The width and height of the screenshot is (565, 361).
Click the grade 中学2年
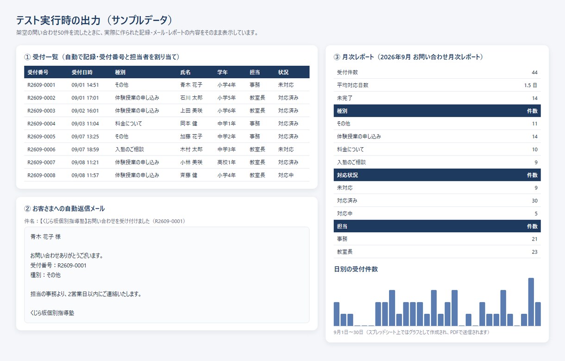[x=226, y=137]
